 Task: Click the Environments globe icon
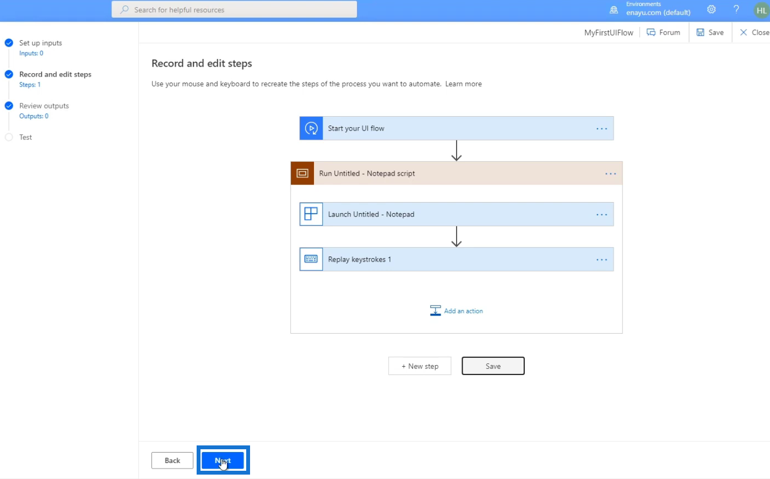click(614, 10)
